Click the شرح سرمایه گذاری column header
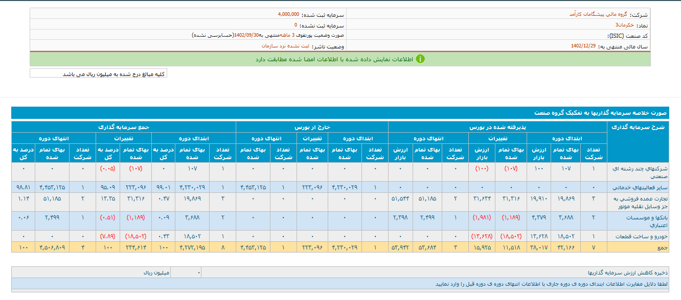 (x=638, y=128)
